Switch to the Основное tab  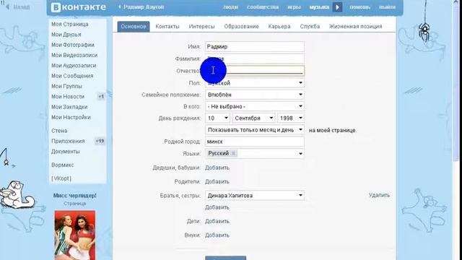[x=134, y=26]
